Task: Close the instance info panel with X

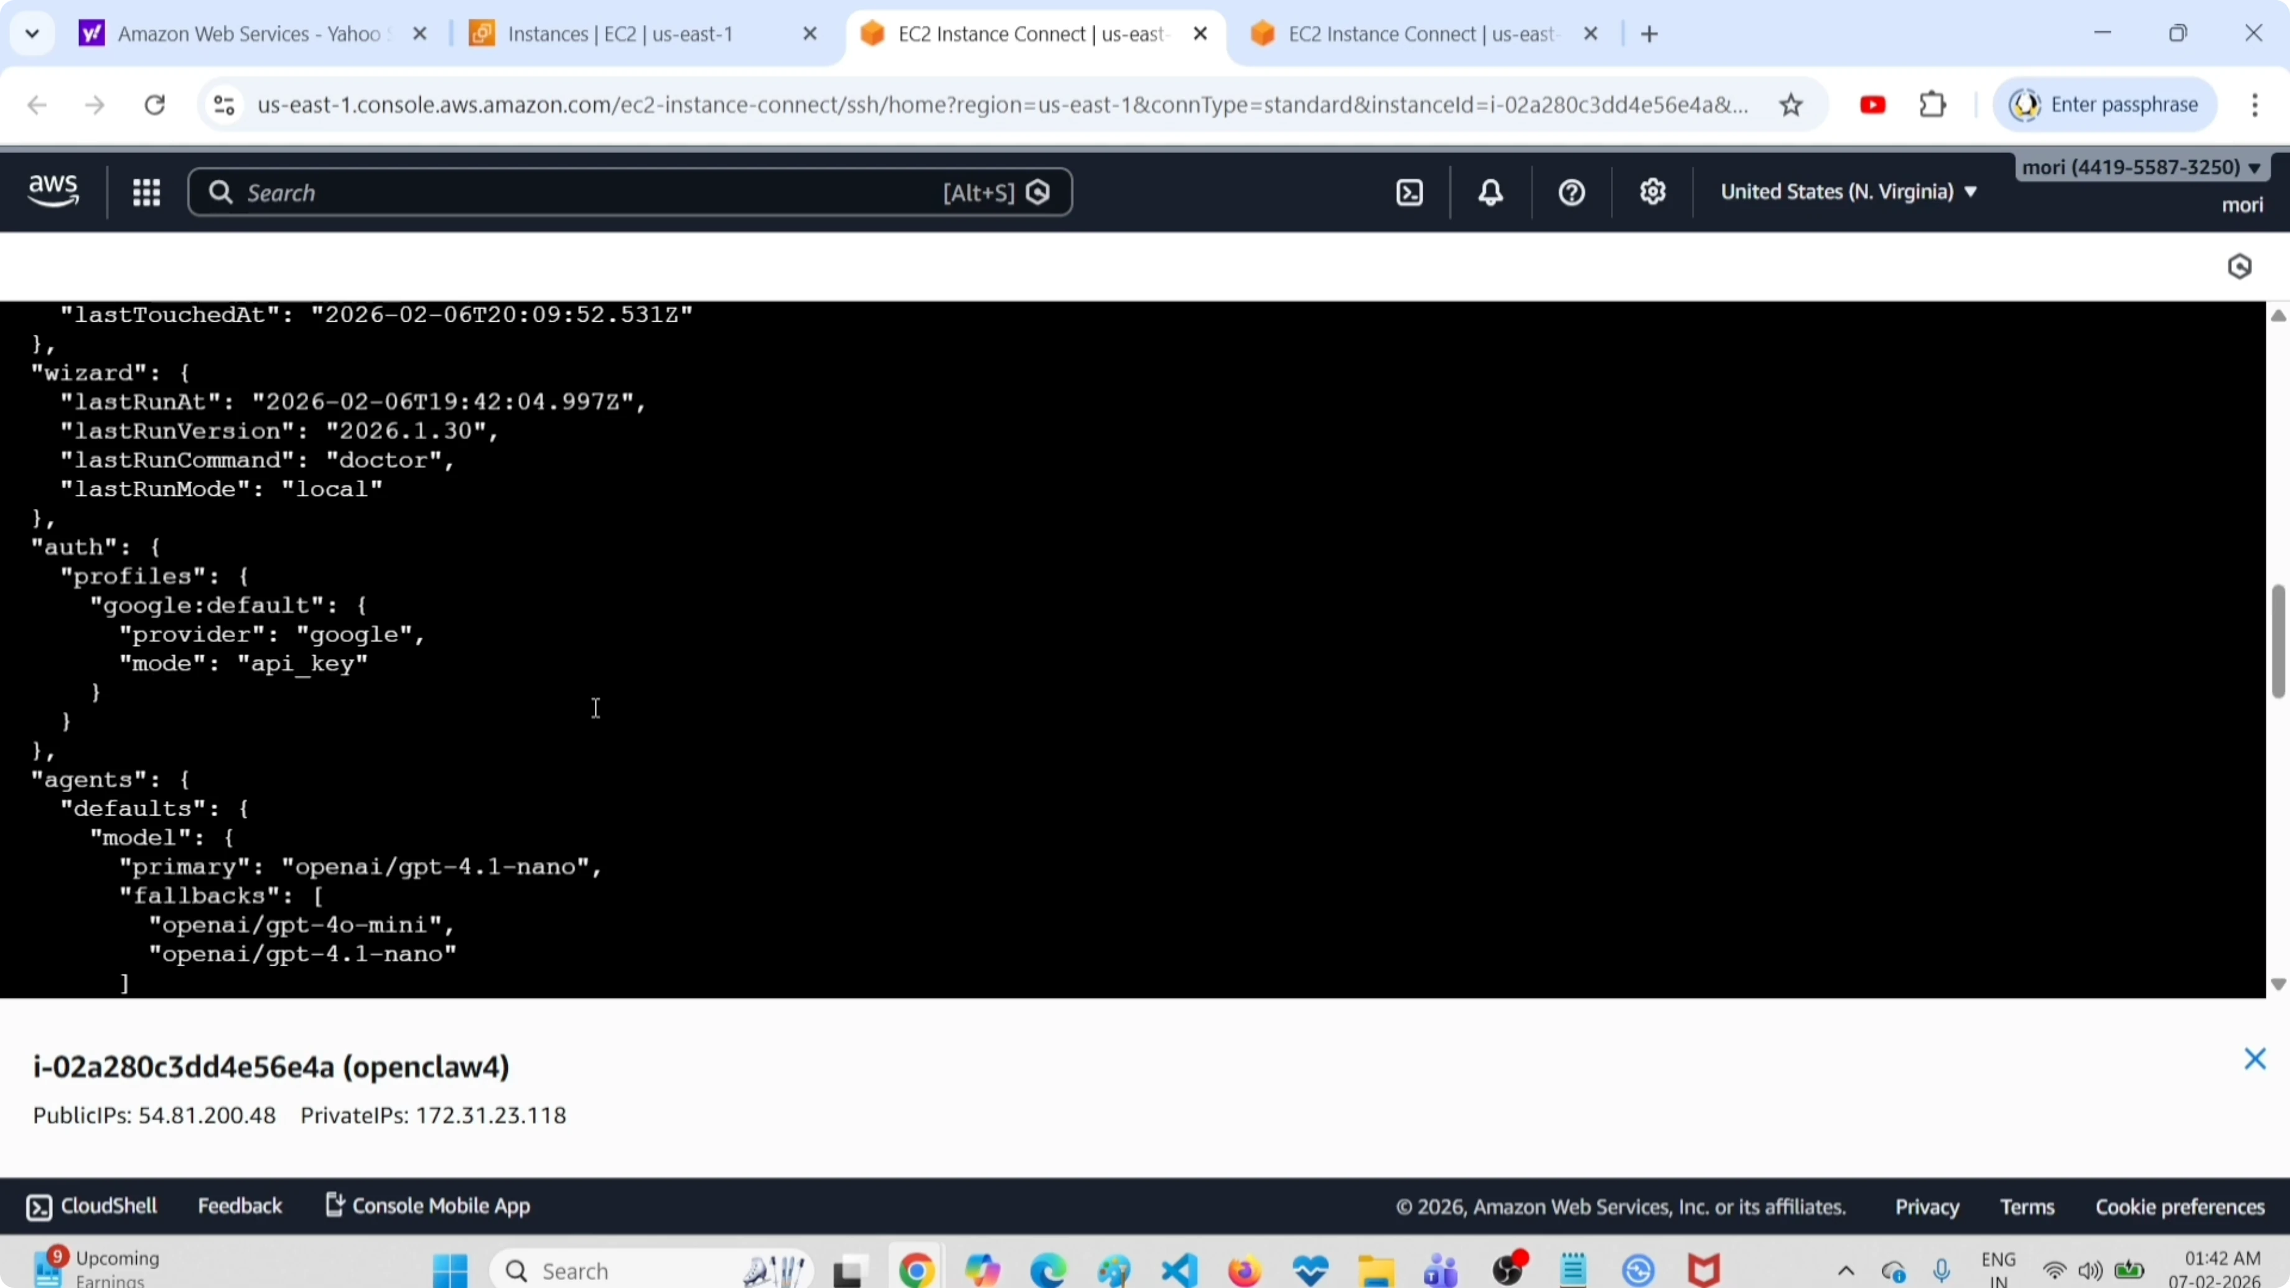Action: click(2255, 1058)
